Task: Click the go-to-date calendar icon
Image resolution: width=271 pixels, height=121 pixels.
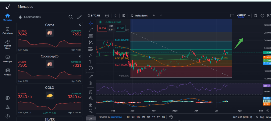Action: click(x=171, y=117)
